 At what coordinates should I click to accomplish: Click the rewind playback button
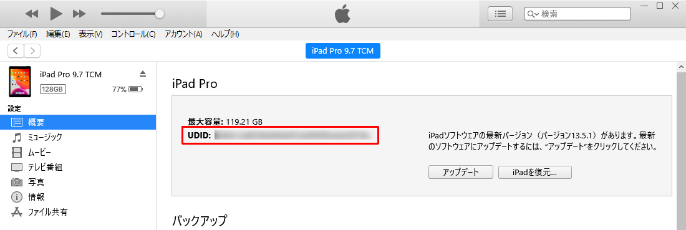coord(32,14)
